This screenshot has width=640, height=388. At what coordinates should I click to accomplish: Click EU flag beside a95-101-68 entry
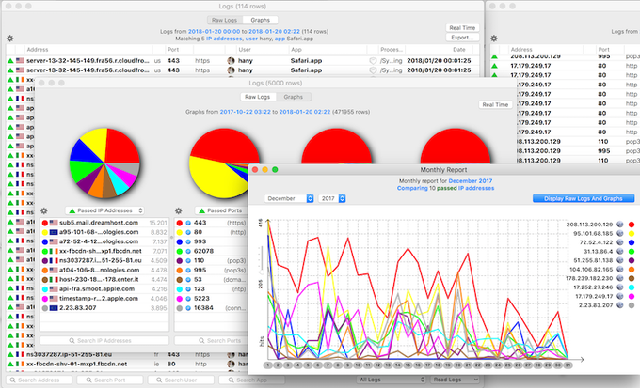[54, 232]
